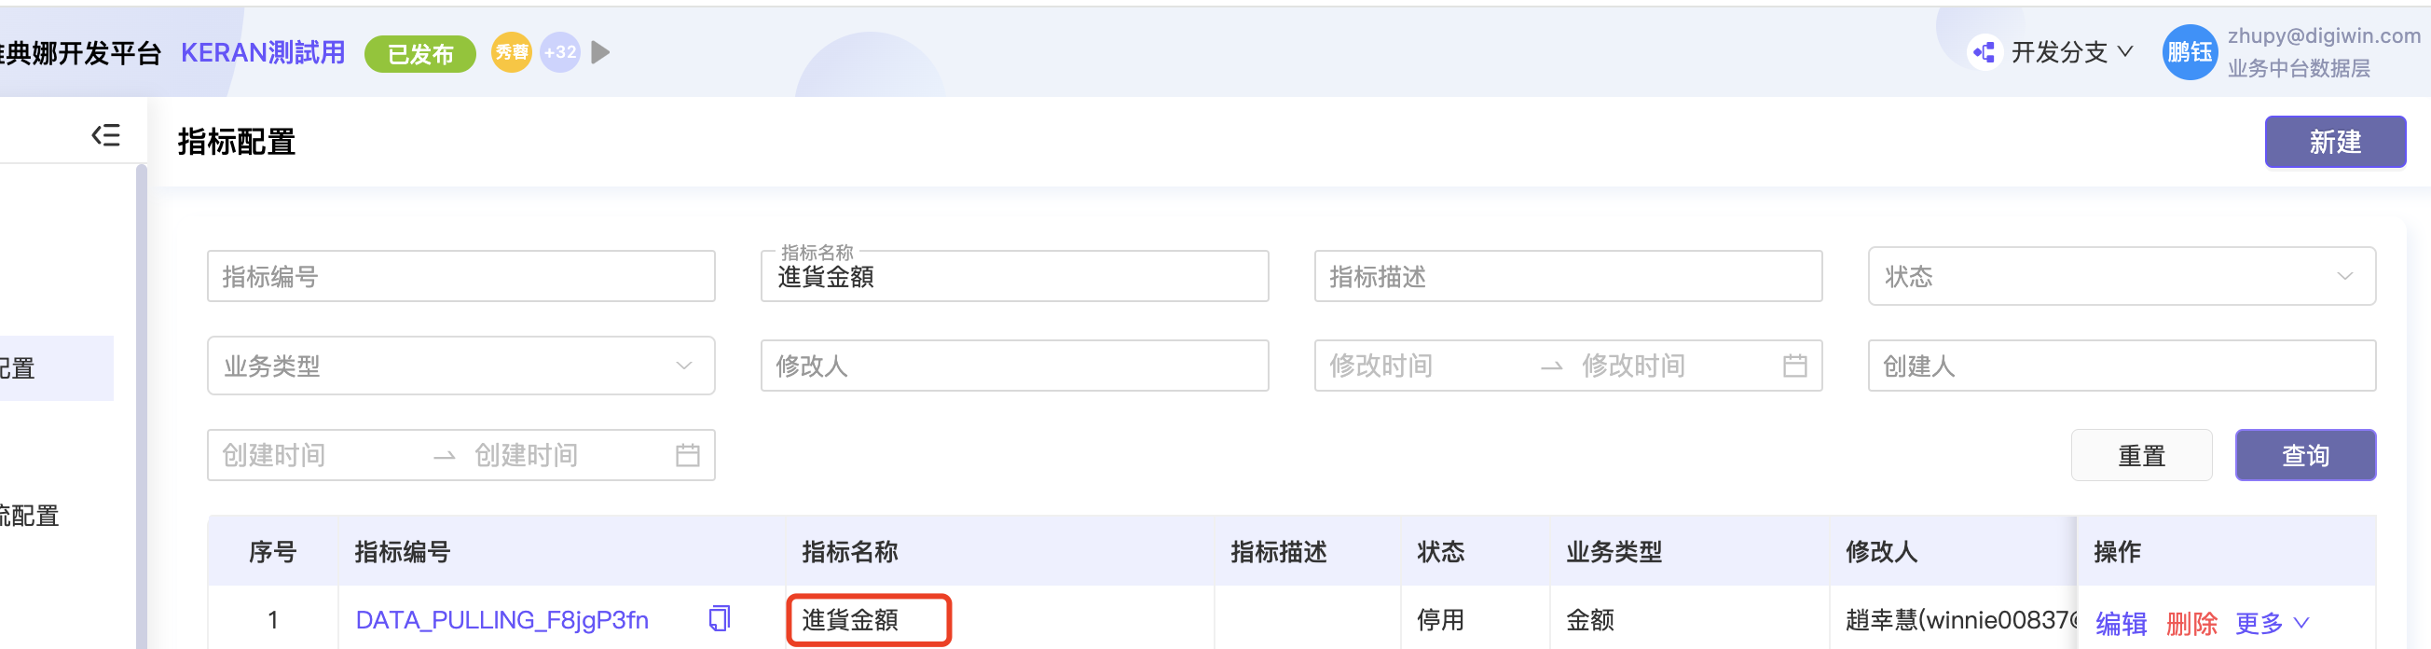Collapse the sidebar menu icon

coord(105,135)
